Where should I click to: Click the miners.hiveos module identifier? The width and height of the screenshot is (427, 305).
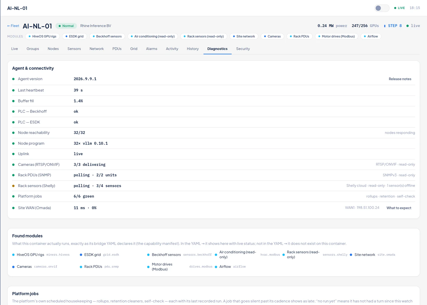click(x=58, y=255)
